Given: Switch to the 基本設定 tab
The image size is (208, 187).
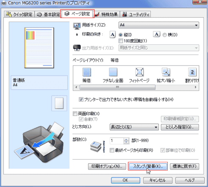Looking at the screenshot, I should pyautogui.click(x=48, y=14).
